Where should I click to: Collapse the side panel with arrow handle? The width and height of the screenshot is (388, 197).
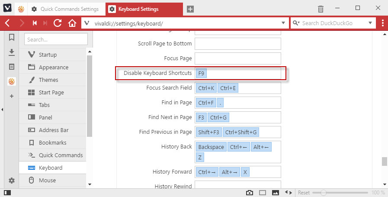tap(2, 109)
